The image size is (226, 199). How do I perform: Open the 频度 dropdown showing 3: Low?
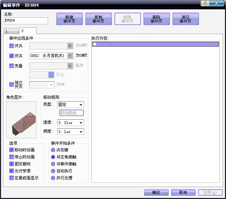click(x=70, y=132)
